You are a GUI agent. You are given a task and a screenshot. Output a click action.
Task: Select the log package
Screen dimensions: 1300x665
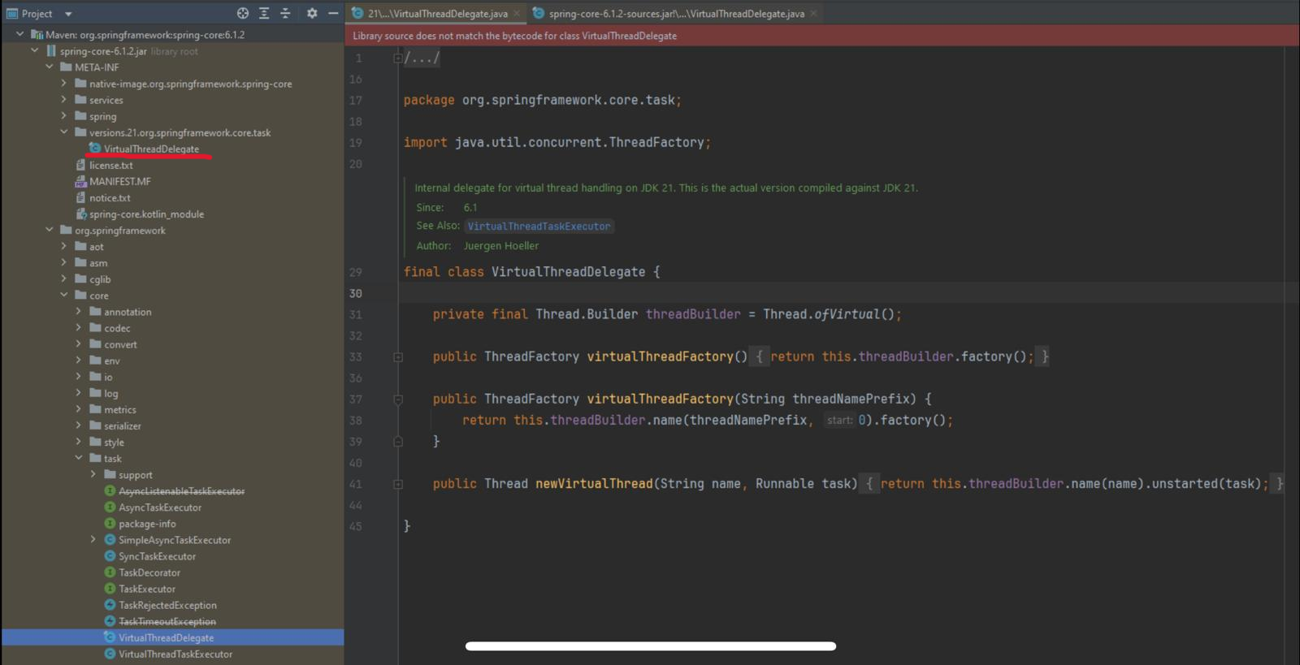point(110,393)
